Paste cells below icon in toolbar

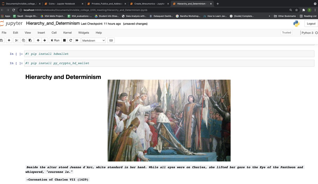(x=30, y=40)
